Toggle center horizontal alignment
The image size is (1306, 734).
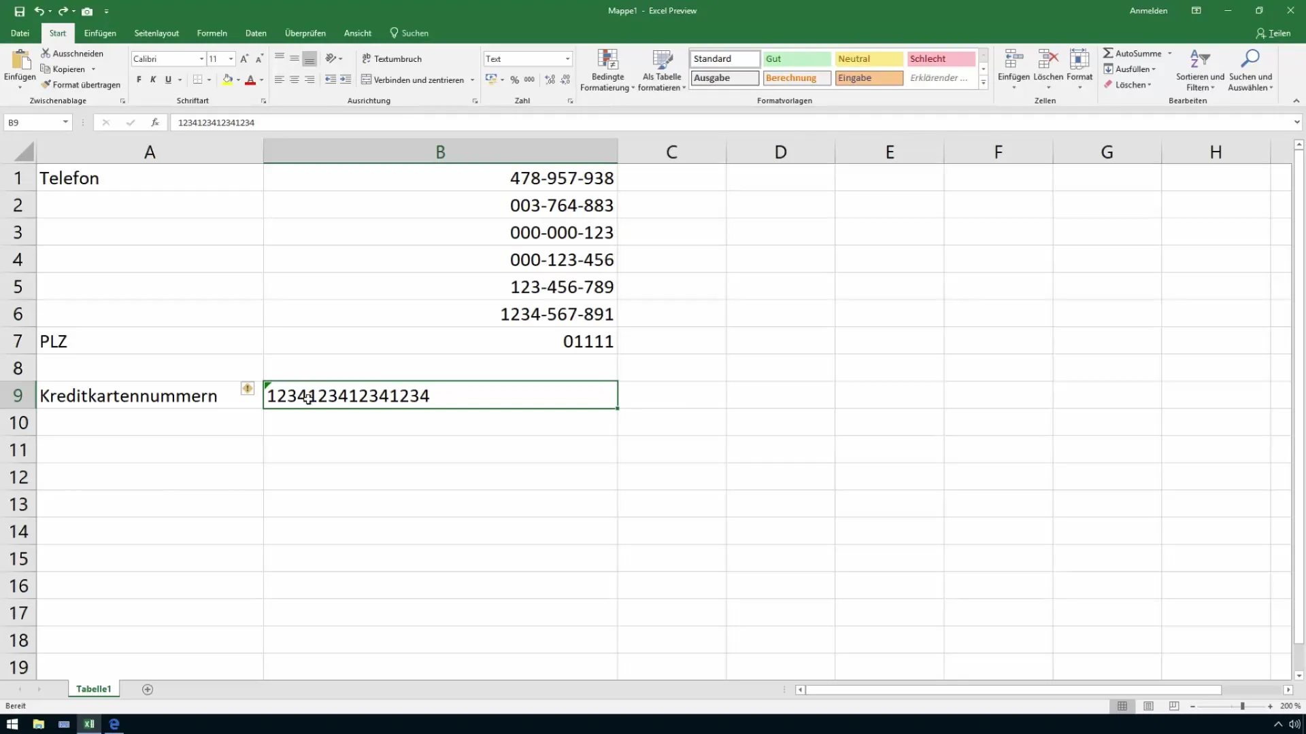coord(294,80)
